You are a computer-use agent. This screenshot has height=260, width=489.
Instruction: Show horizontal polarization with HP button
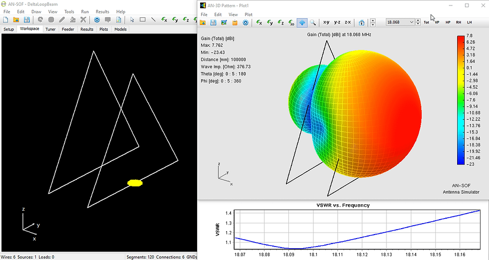[x=448, y=22]
